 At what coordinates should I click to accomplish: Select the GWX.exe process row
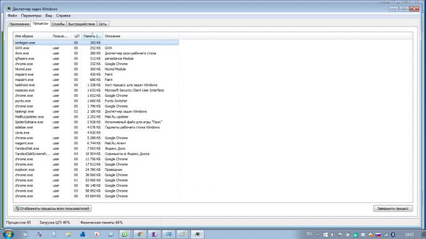coord(96,48)
